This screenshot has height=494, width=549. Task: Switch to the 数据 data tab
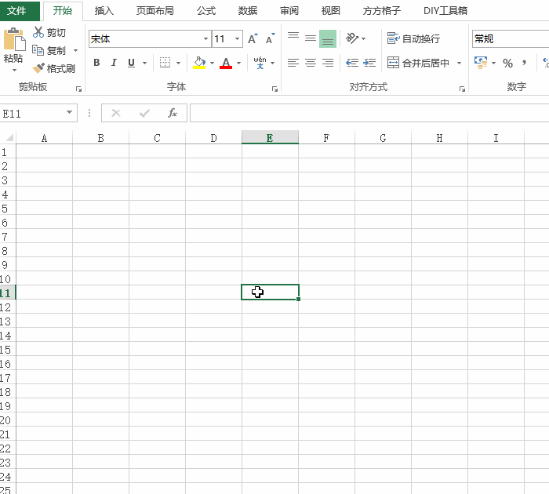tap(248, 10)
